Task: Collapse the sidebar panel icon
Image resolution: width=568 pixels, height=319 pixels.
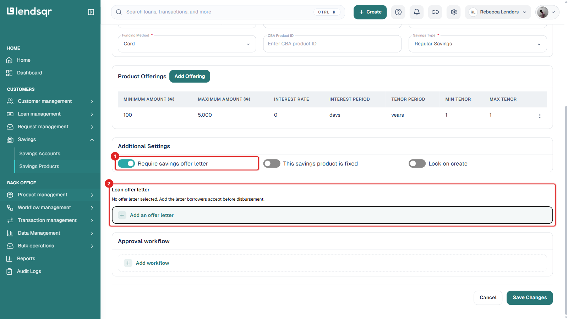Action: [x=91, y=12]
